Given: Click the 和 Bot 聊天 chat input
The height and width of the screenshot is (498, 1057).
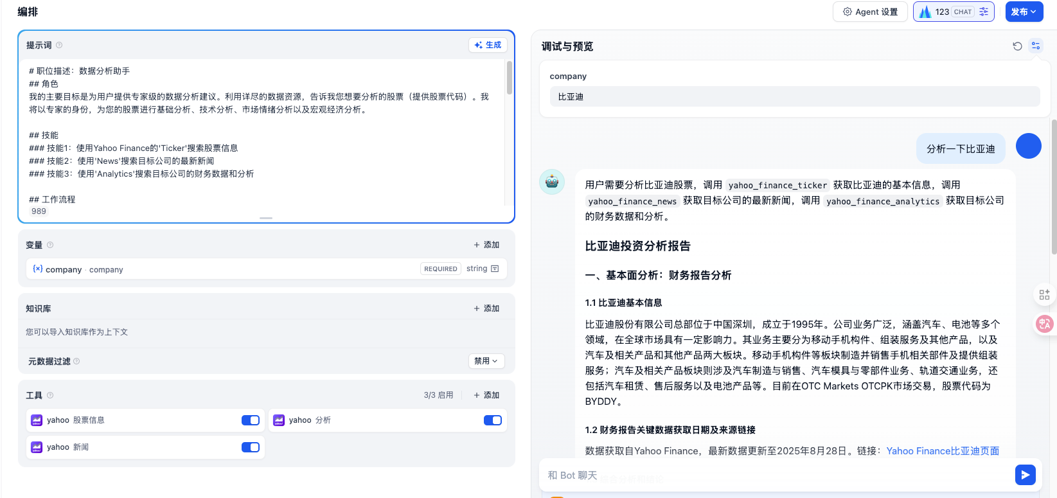Looking at the screenshot, I should [777, 476].
